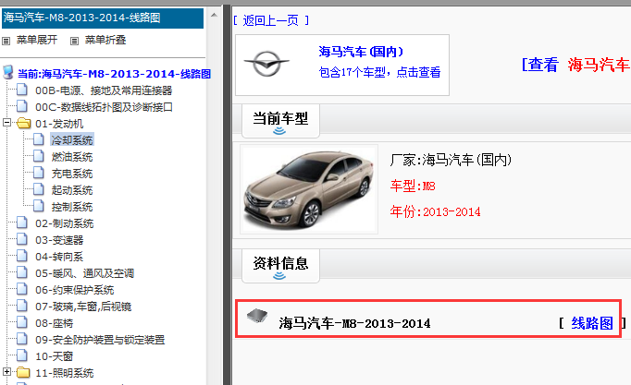This screenshot has width=631, height=385.
Task: Click the page icon of 02-制动系统
Action: [x=22, y=223]
